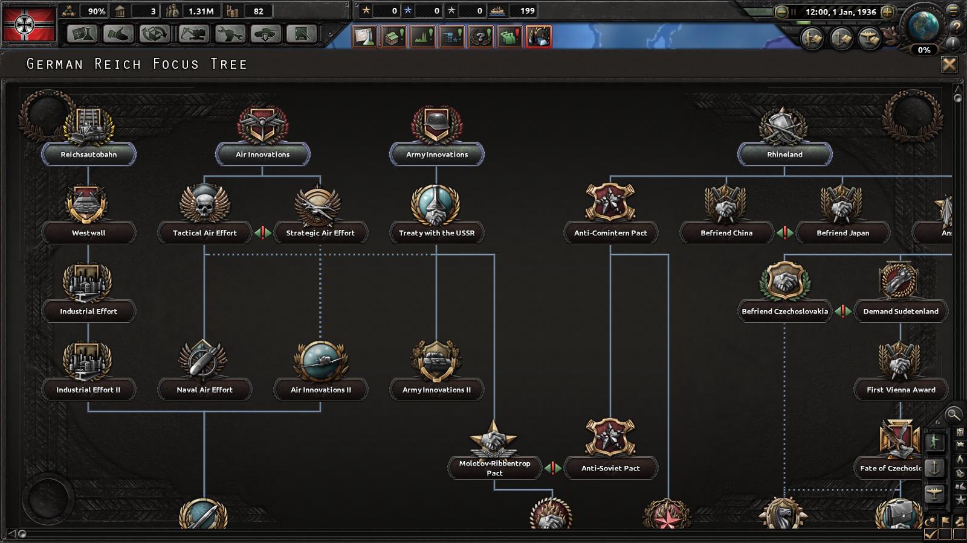Open the question mark help button

pyautogui.click(x=956, y=27)
